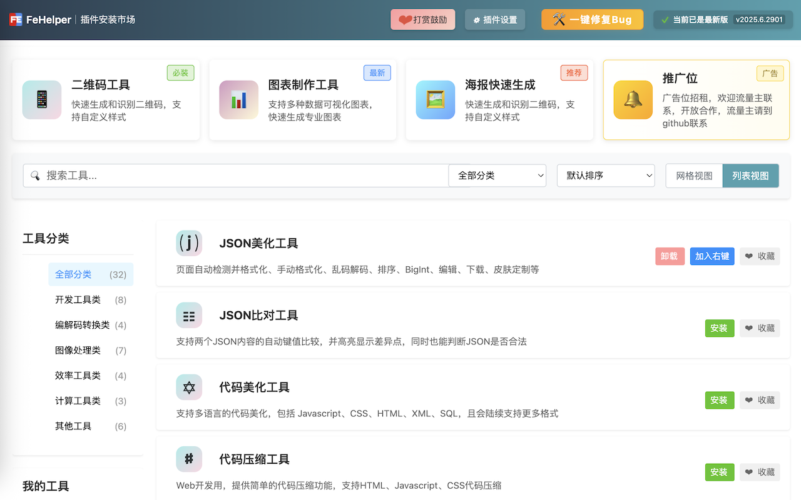Open 插件设置 from the top bar
Viewport: 801px width, 500px height.
click(495, 19)
